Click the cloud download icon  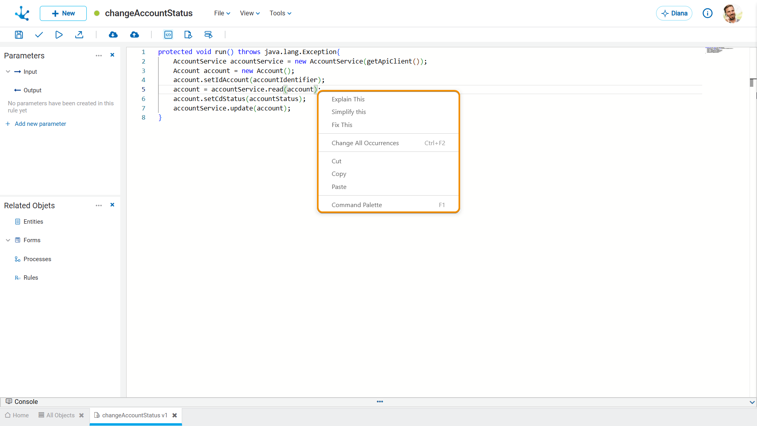point(113,35)
